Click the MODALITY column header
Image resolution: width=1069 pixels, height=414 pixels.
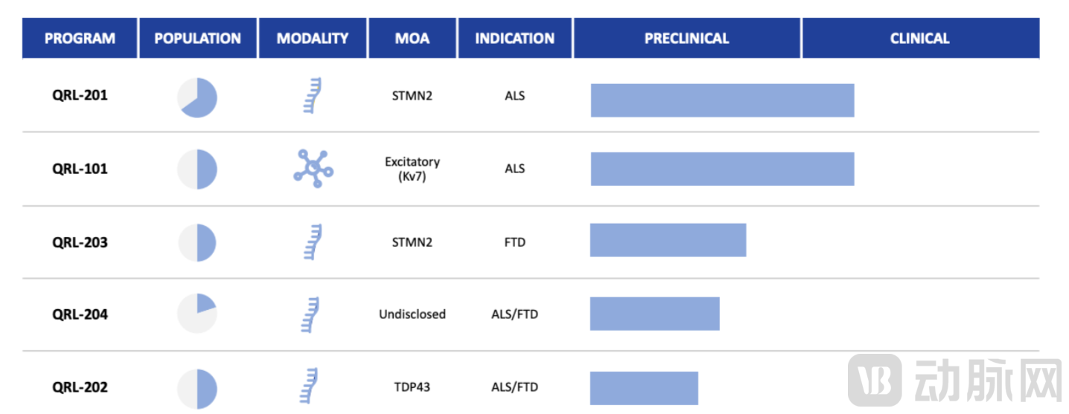(x=313, y=39)
